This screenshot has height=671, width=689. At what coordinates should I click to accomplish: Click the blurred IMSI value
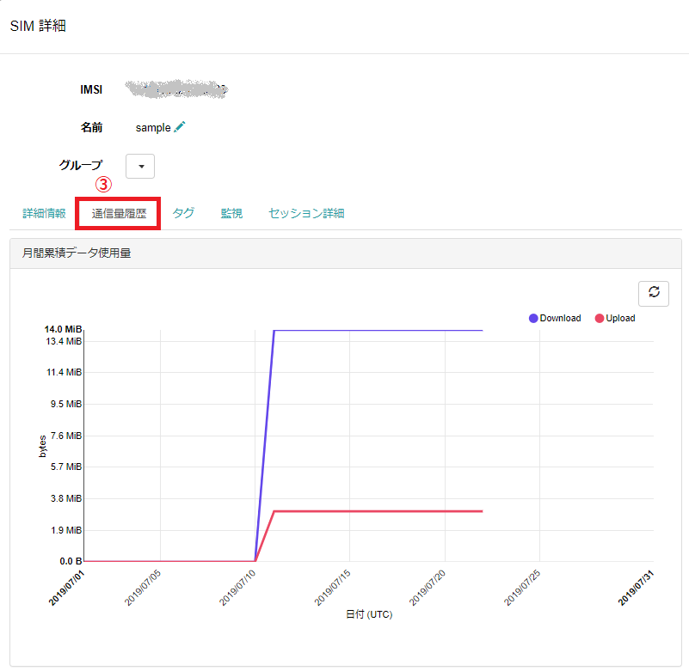[175, 89]
